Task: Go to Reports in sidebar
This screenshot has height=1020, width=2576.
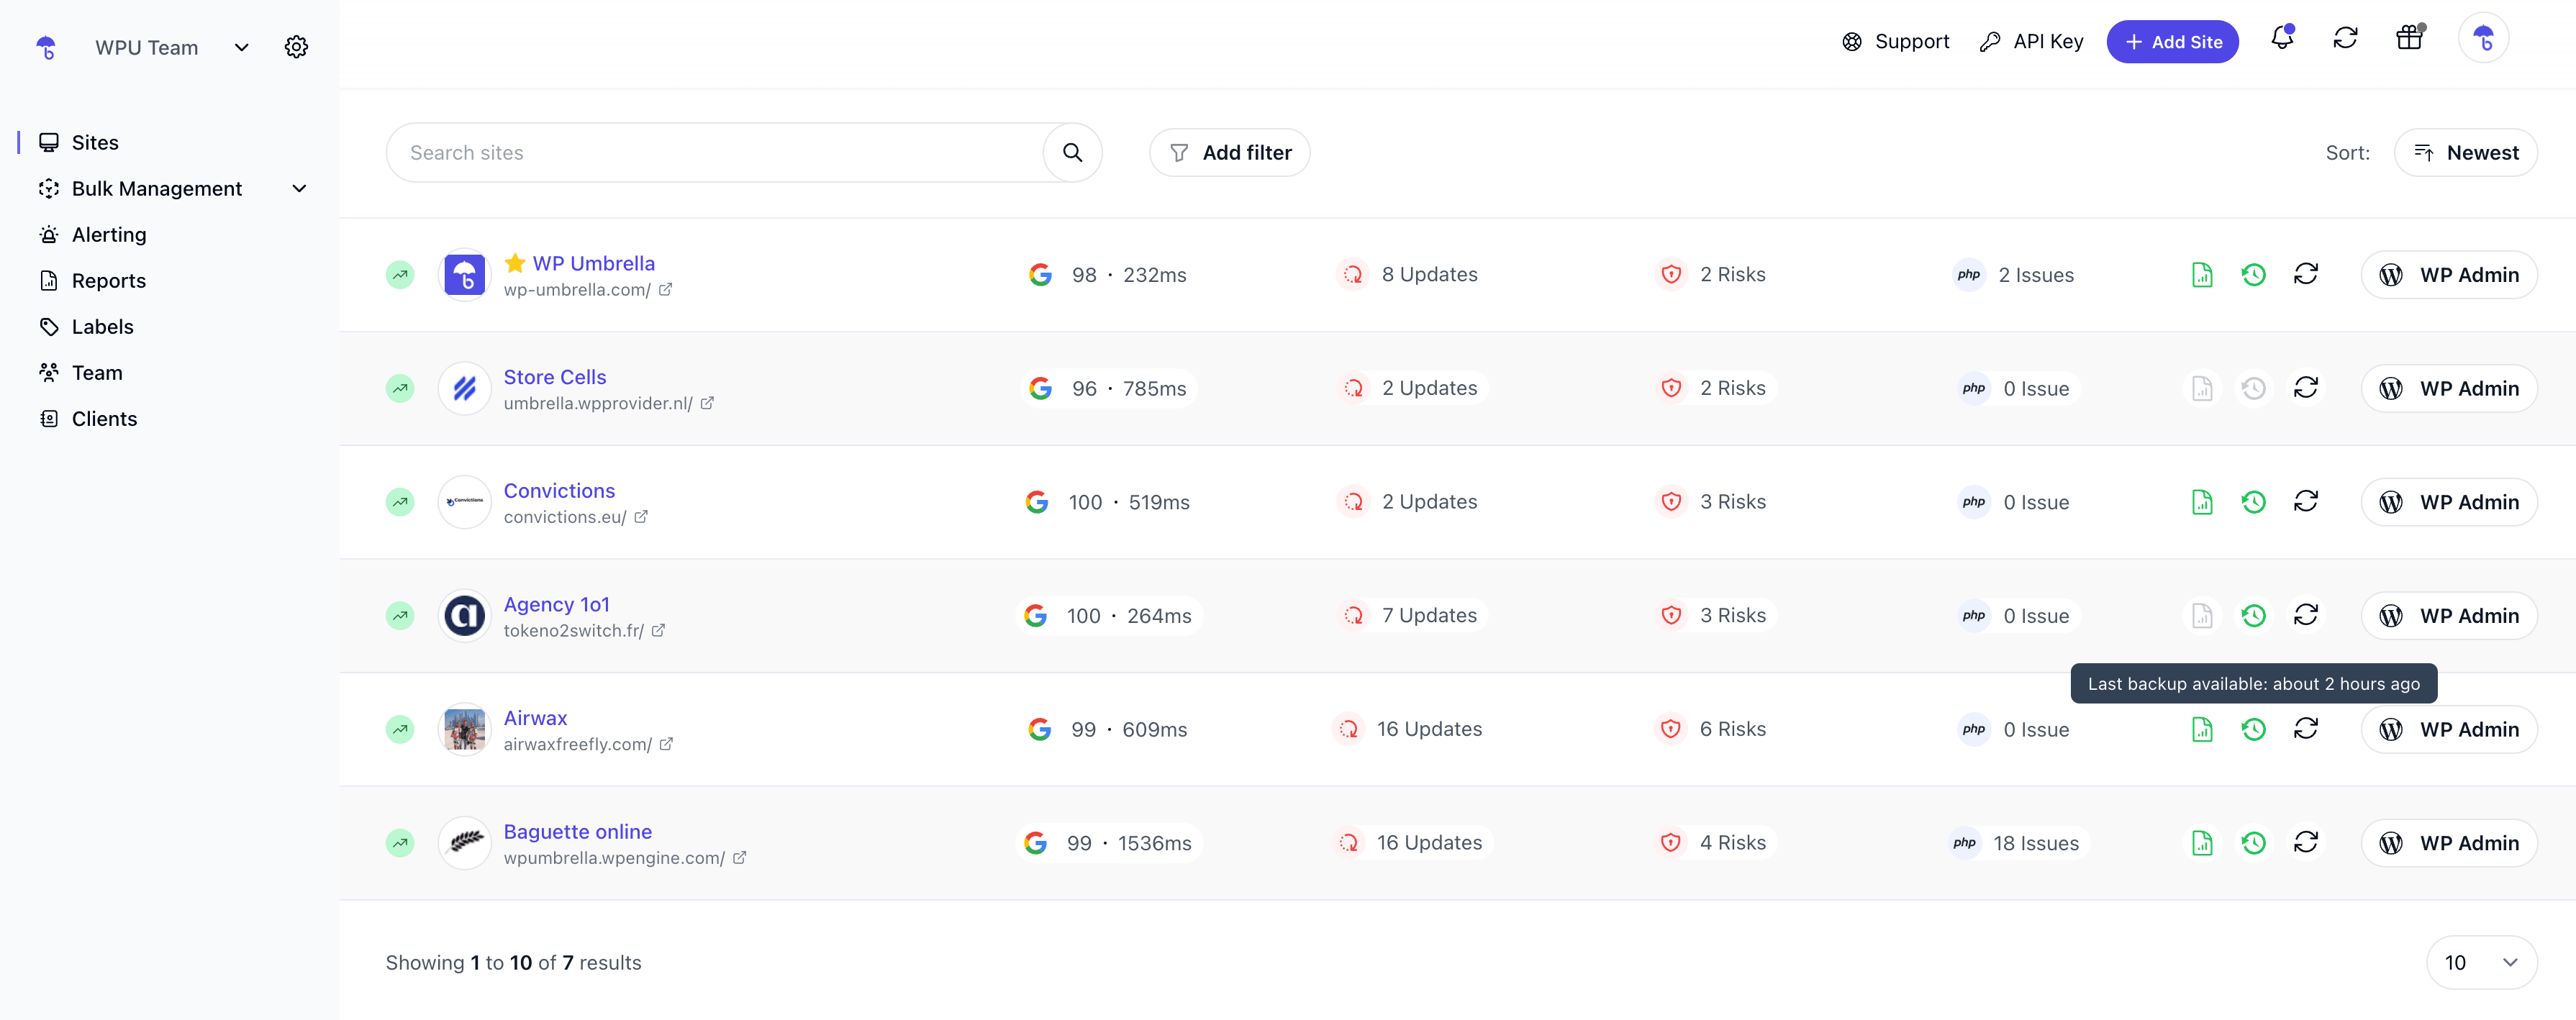Action: 108,281
